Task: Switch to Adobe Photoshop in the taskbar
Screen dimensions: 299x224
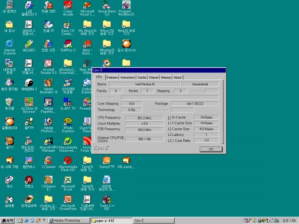Action: pos(69,221)
